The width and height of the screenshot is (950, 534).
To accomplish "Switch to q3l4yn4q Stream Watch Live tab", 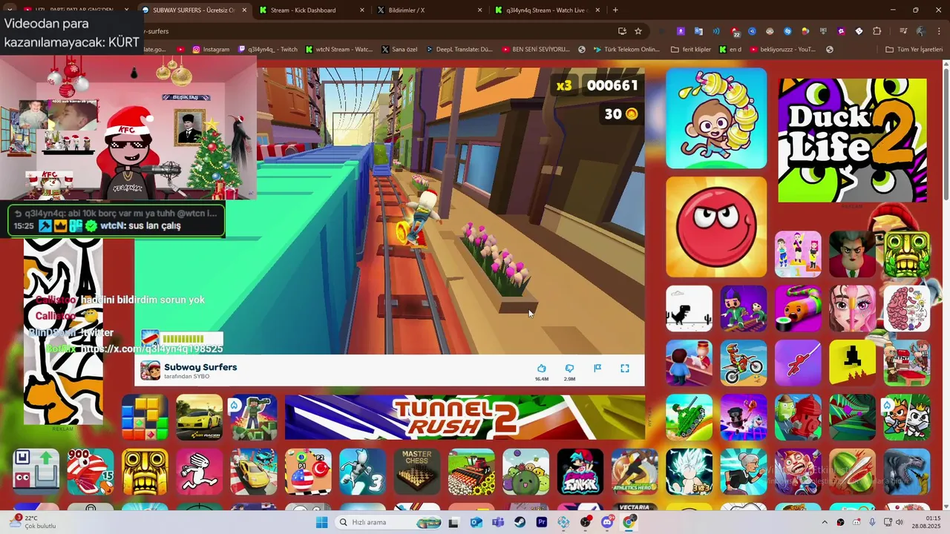I will pos(546,10).
